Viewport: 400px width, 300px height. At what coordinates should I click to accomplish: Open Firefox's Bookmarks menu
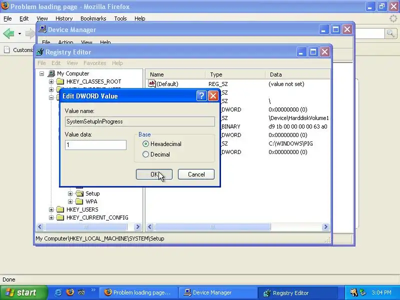tap(93, 18)
